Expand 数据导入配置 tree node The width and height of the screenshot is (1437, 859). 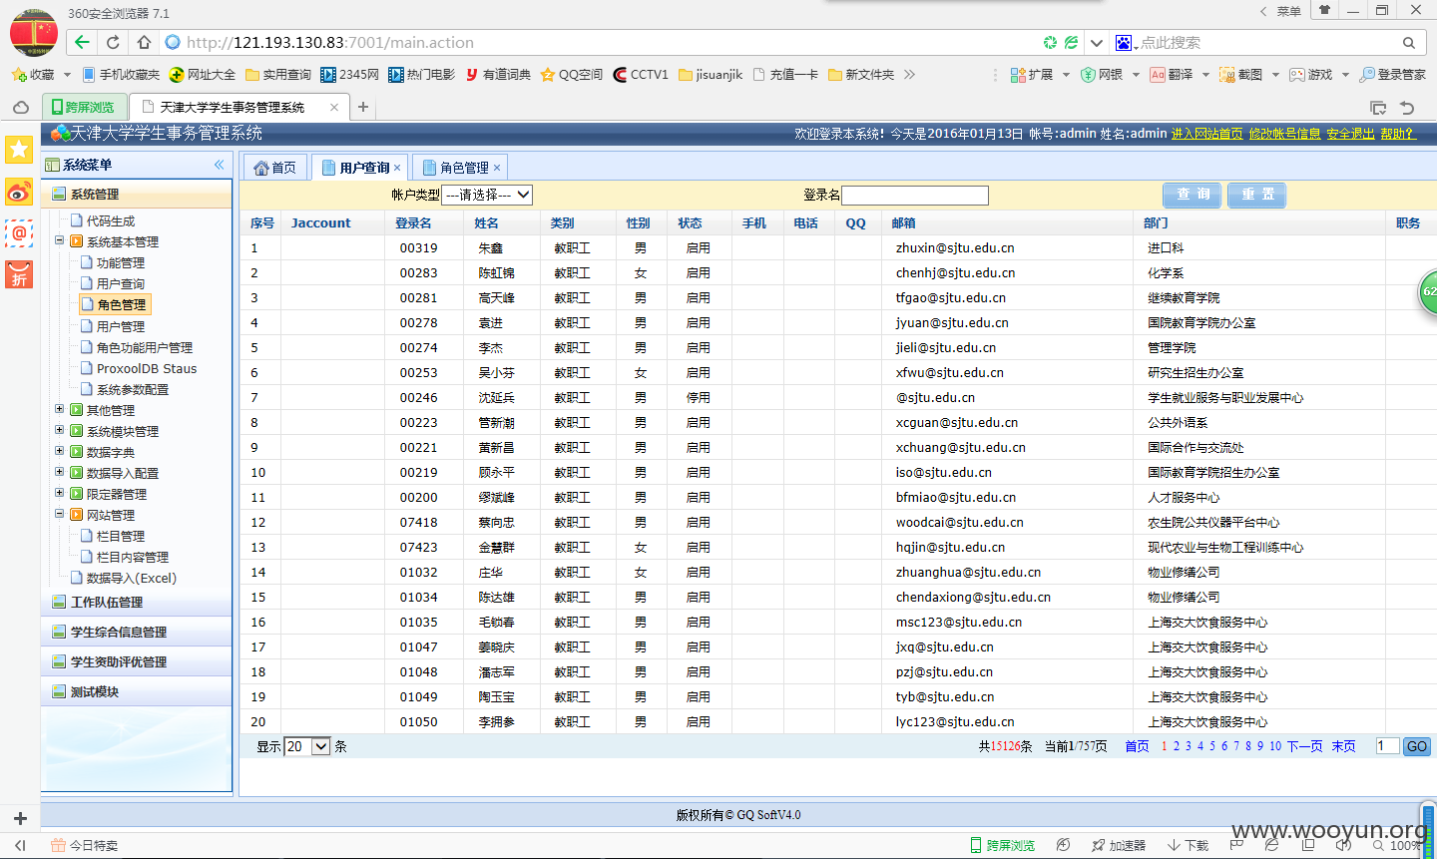pos(59,472)
